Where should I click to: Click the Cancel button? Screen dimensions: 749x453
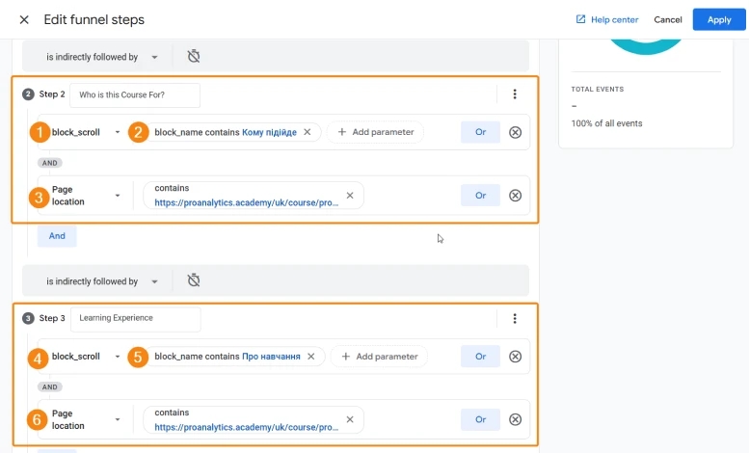(668, 19)
